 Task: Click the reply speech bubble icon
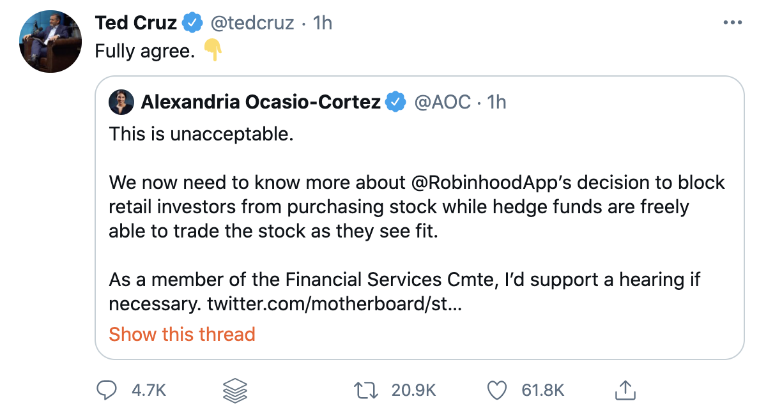(x=107, y=390)
